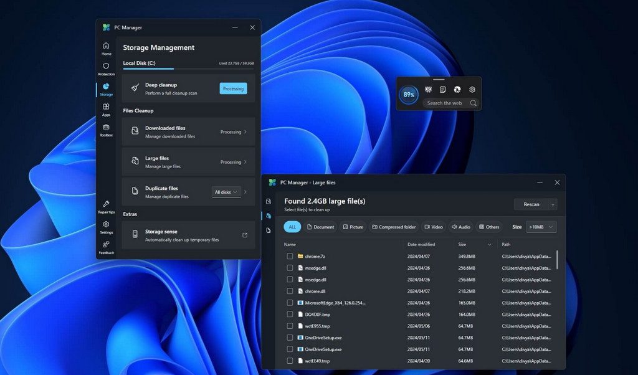Expand the Size column sort arrow
Viewport: 638px width, 375px height.
click(x=490, y=244)
